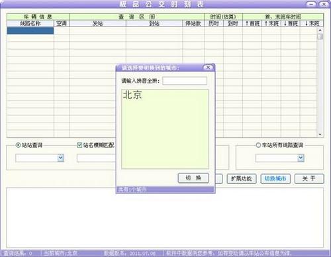This screenshot has width=331, height=257.
Task: Select the highlighted first cell under 线路名称
Action: [x=30, y=30]
